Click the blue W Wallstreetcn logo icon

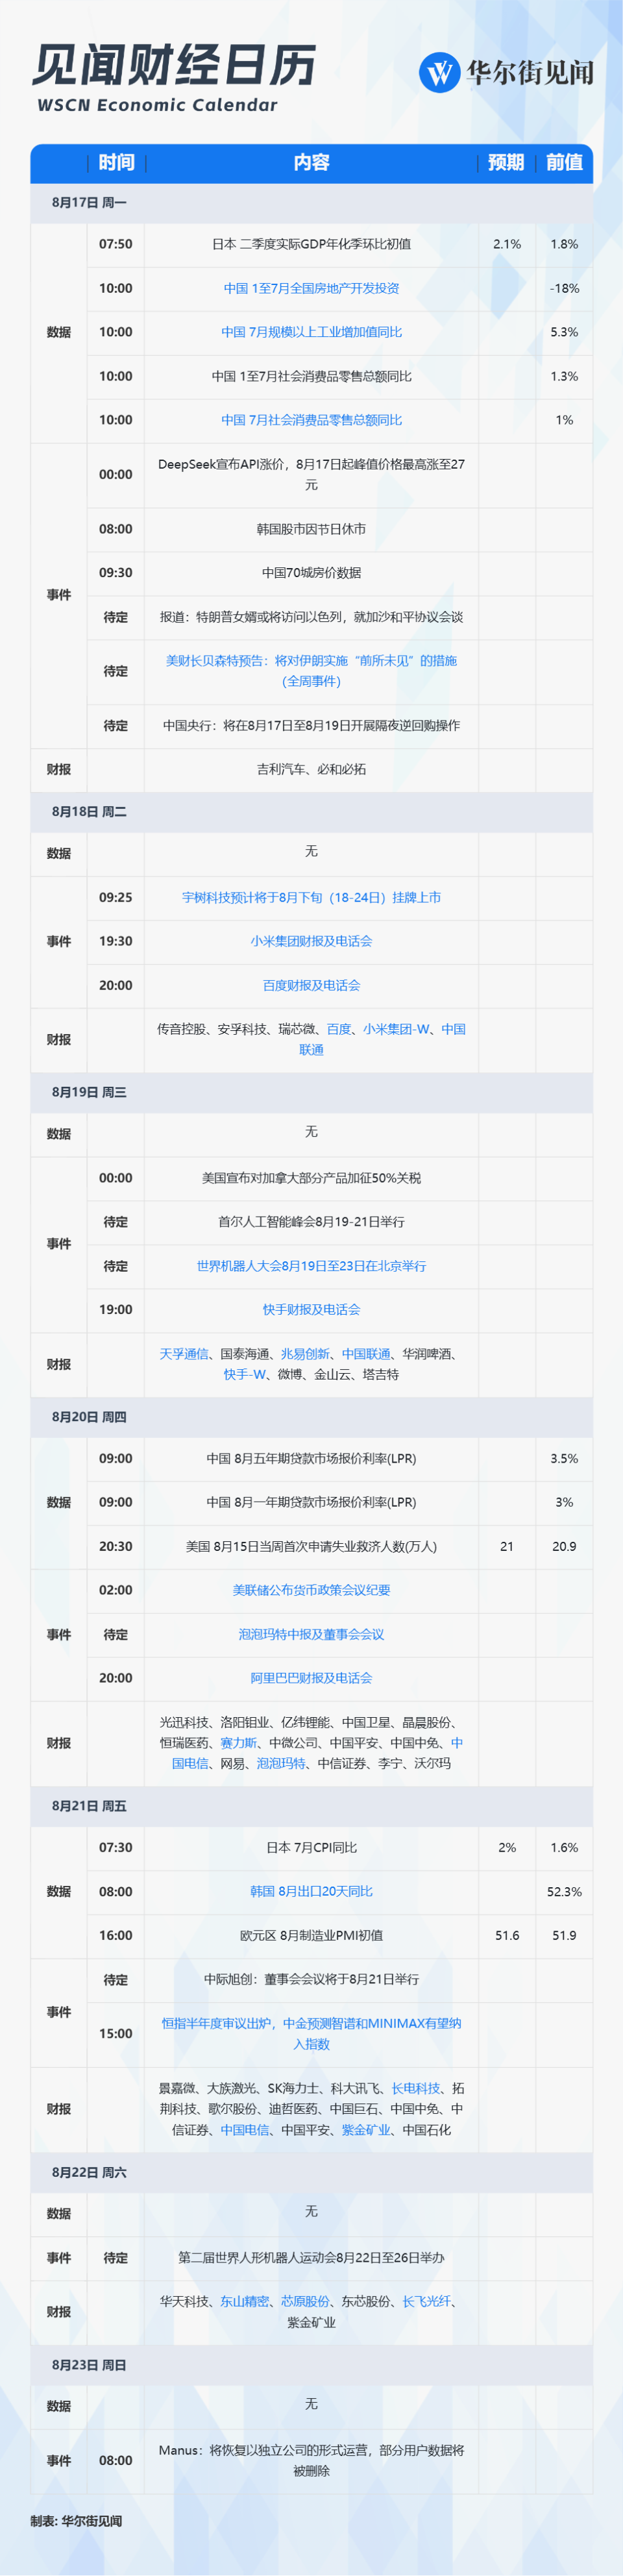coord(439,72)
